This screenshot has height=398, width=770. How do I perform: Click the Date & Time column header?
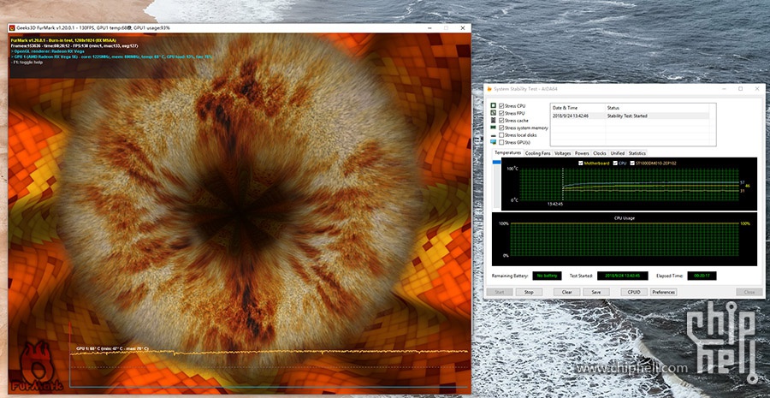coord(577,108)
